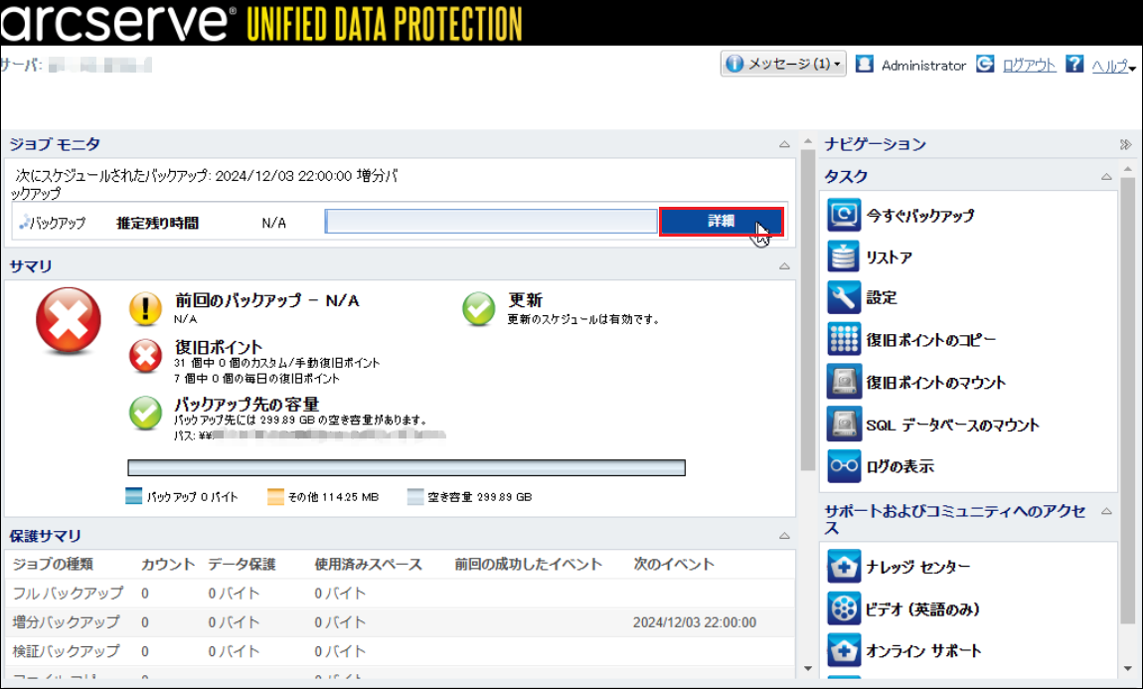
Task: Open Settings (設定) wrench icon
Action: click(844, 297)
